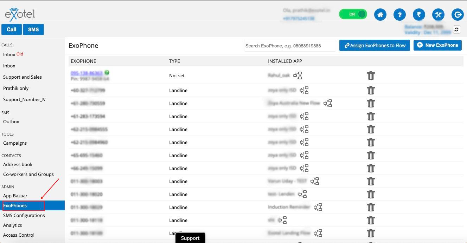The image size is (467, 243).
Task: Go to Campaigns under Tools
Action: [x=15, y=143]
